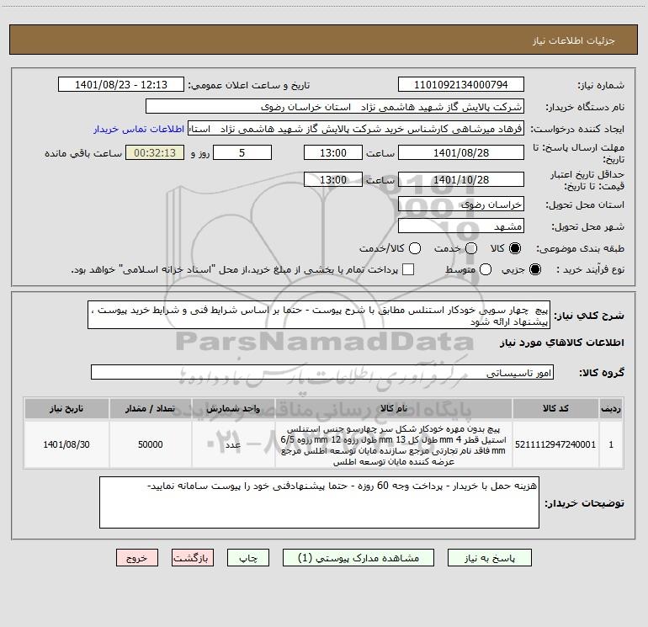
Task: Click the price validity date 1401/10/28
Action: click(461, 179)
